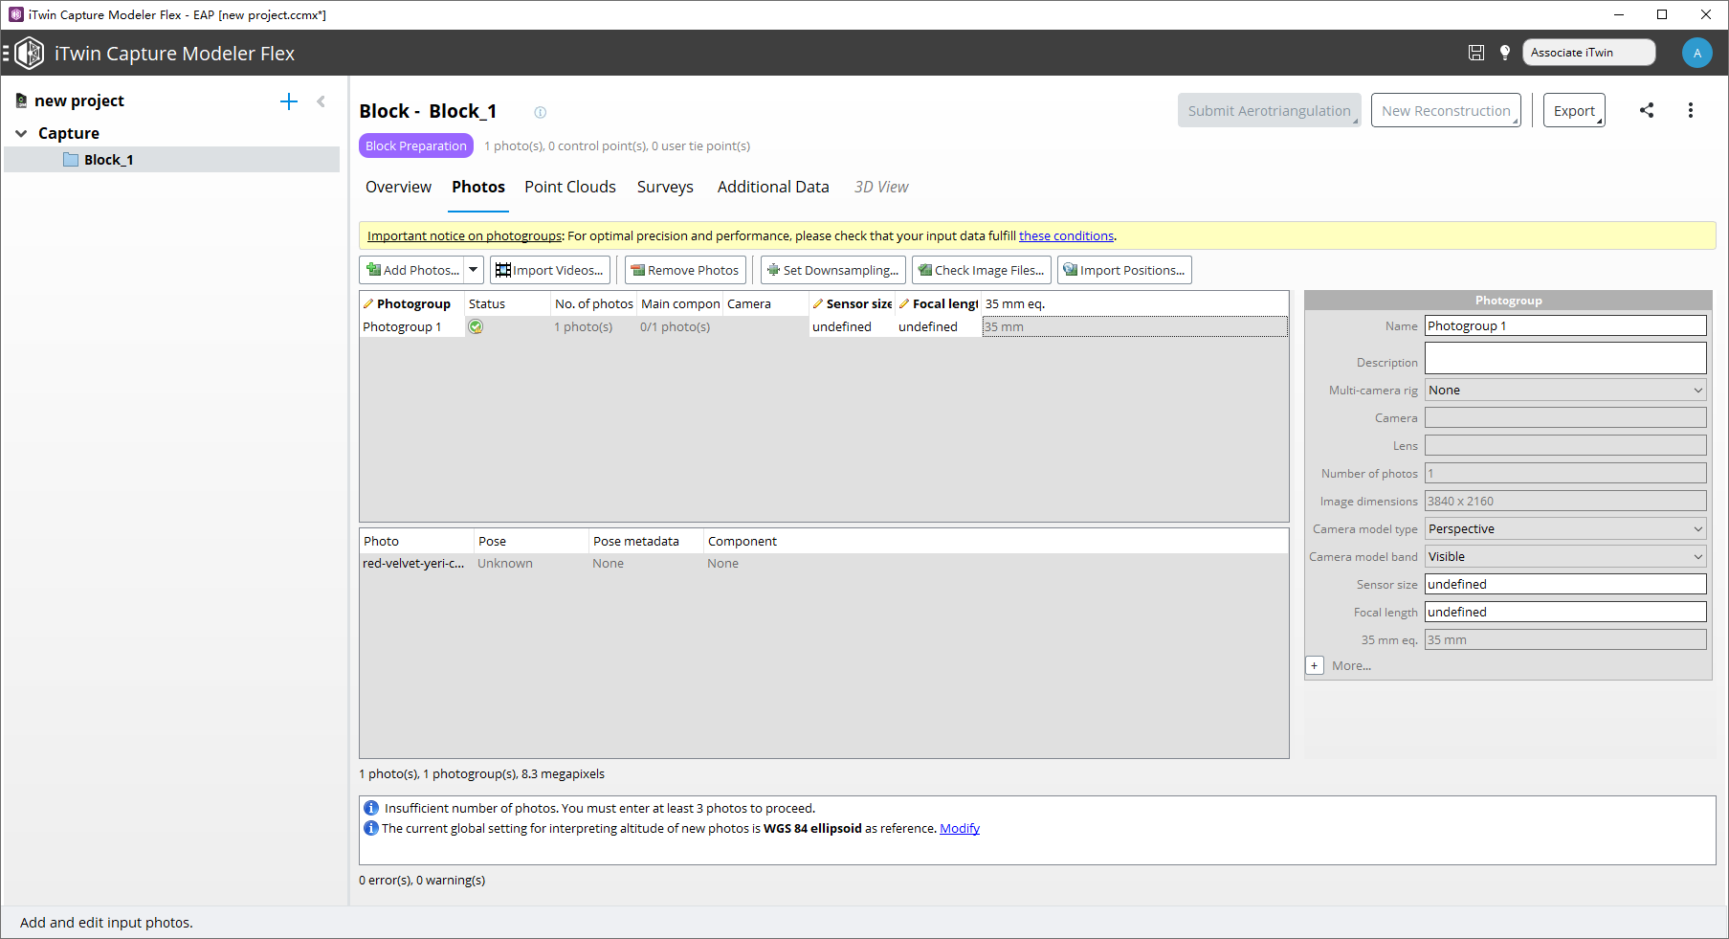
Task: Click the share icon next to Export
Action: pos(1647,110)
